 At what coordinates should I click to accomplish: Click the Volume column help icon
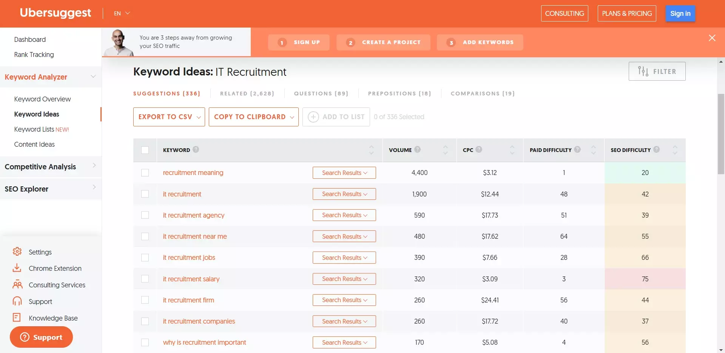coord(417,149)
